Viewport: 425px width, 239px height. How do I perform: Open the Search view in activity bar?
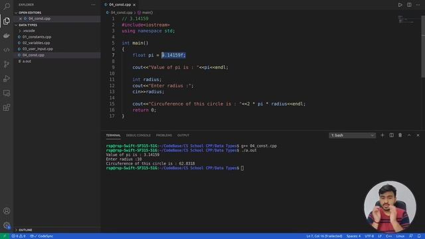click(x=7, y=6)
